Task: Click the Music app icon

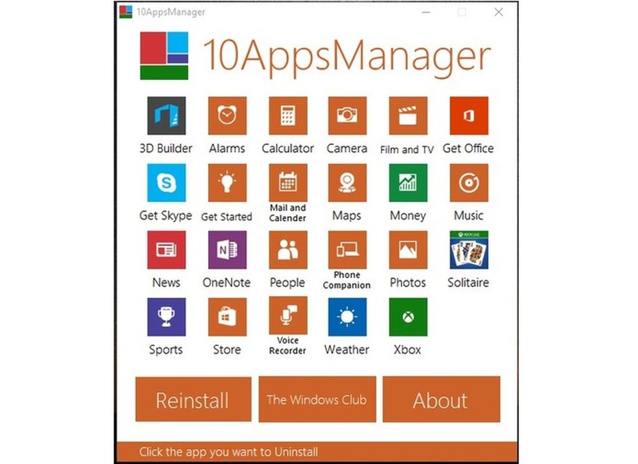Action: point(469,183)
